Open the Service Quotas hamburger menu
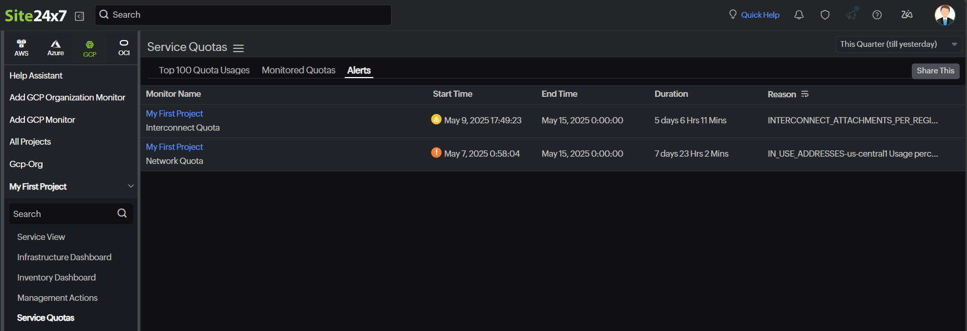Image resolution: width=967 pixels, height=331 pixels. point(238,48)
